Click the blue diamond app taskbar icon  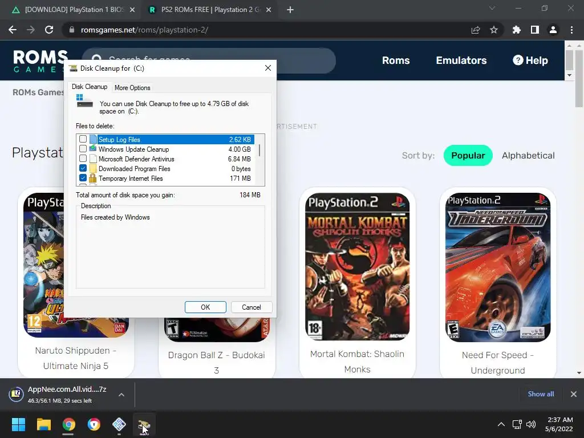119,424
